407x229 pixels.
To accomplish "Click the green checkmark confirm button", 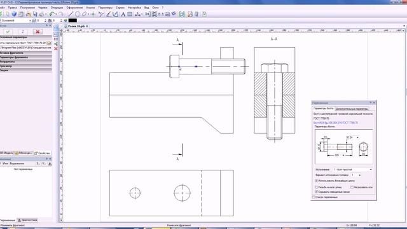I will [8, 32].
